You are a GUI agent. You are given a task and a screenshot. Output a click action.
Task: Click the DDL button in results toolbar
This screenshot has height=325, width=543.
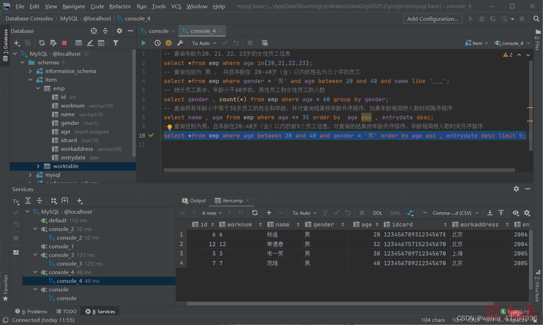pos(377,213)
